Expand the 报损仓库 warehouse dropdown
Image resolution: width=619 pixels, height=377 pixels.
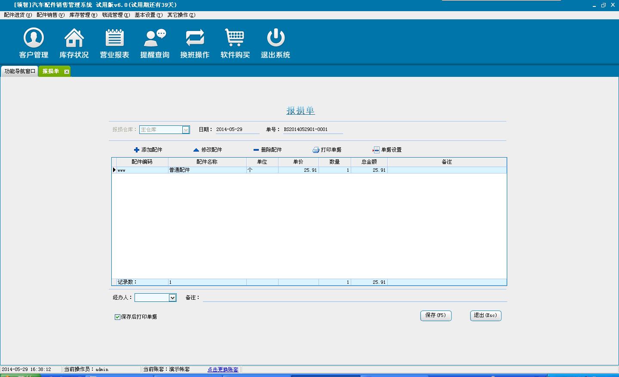coord(186,130)
